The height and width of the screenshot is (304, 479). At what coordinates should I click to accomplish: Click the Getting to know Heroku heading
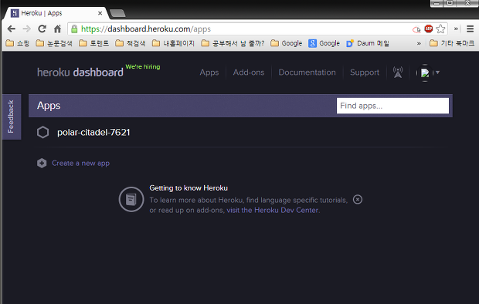coord(189,188)
